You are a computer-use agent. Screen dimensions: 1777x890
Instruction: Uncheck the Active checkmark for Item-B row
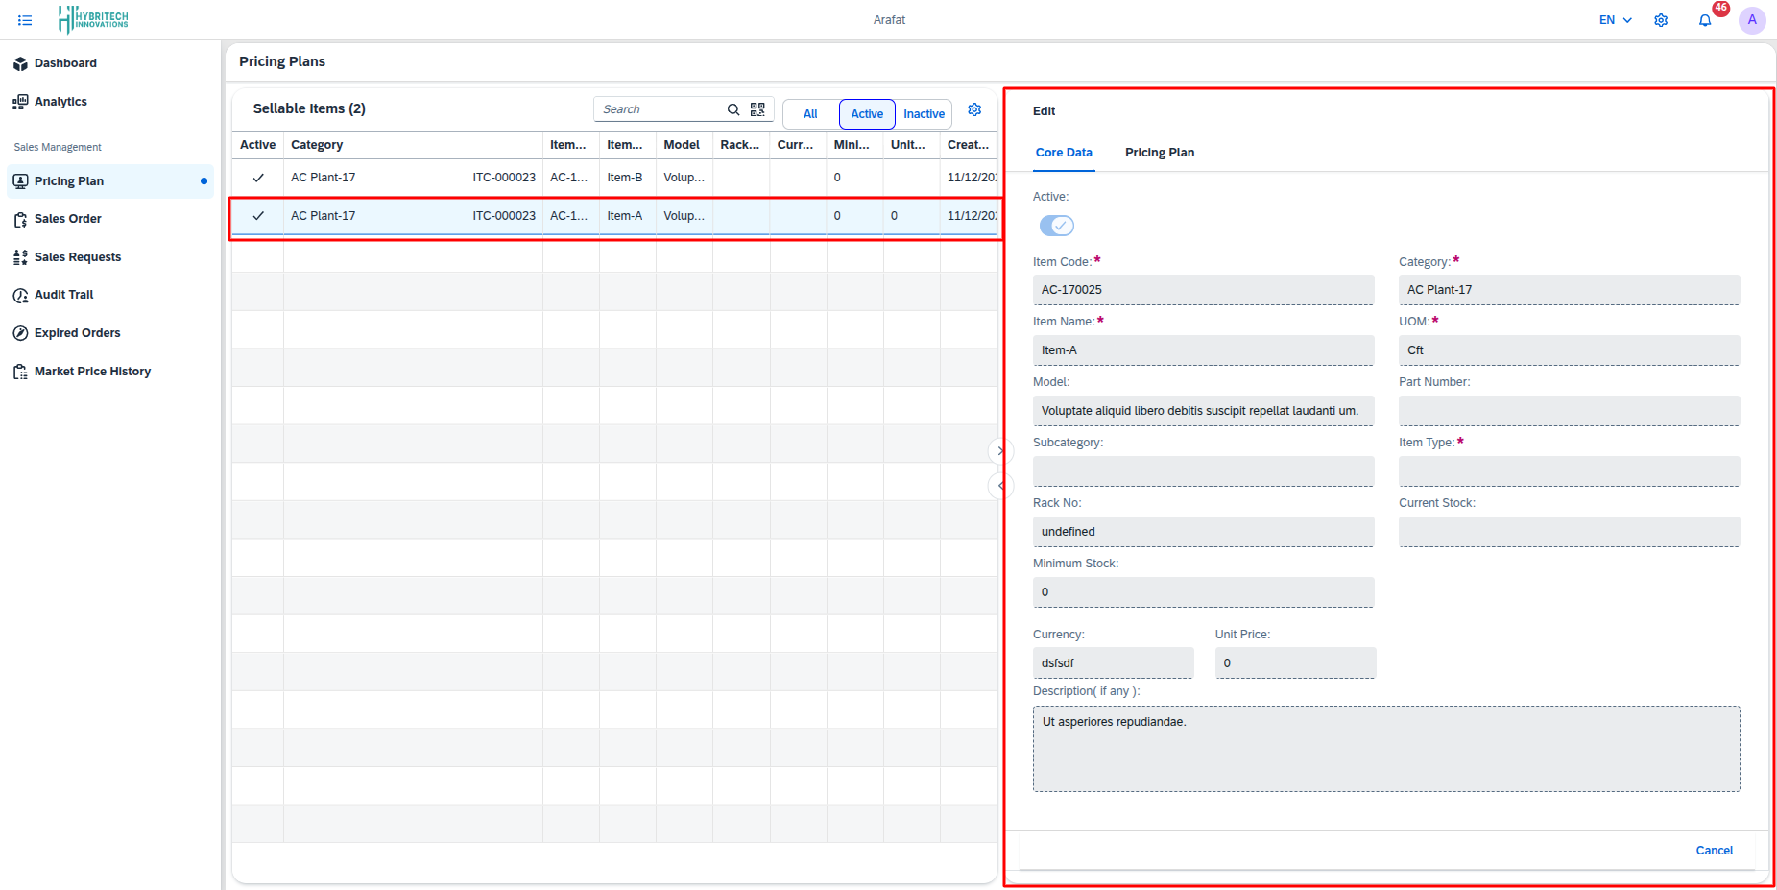[257, 177]
